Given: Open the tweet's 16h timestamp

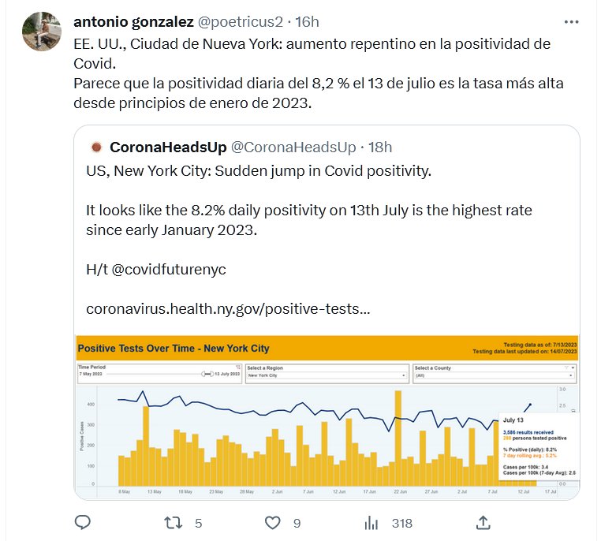Looking at the screenshot, I should coord(305,21).
